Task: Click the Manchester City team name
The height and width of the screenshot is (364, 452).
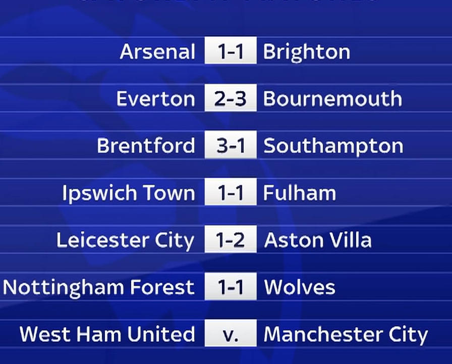Action: pos(346,335)
